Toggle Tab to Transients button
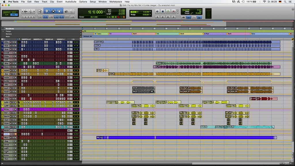The image size is (295, 166). [45, 17]
